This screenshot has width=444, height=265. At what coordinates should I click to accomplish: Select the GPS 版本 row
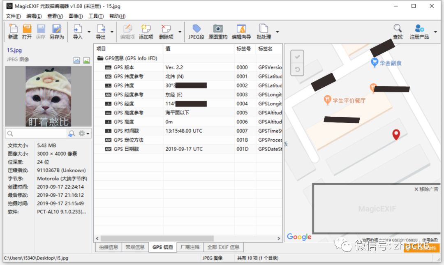(188, 67)
